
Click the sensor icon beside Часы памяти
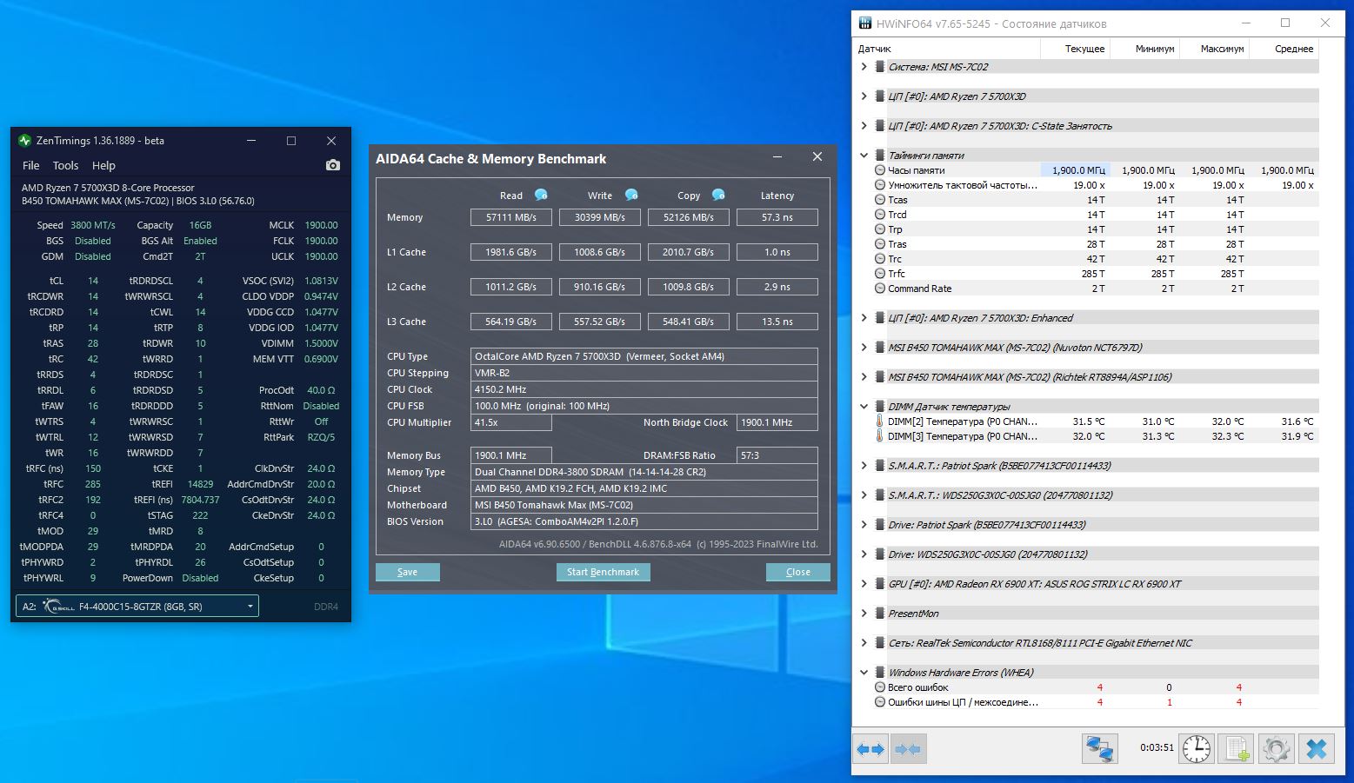pyautogui.click(x=880, y=170)
